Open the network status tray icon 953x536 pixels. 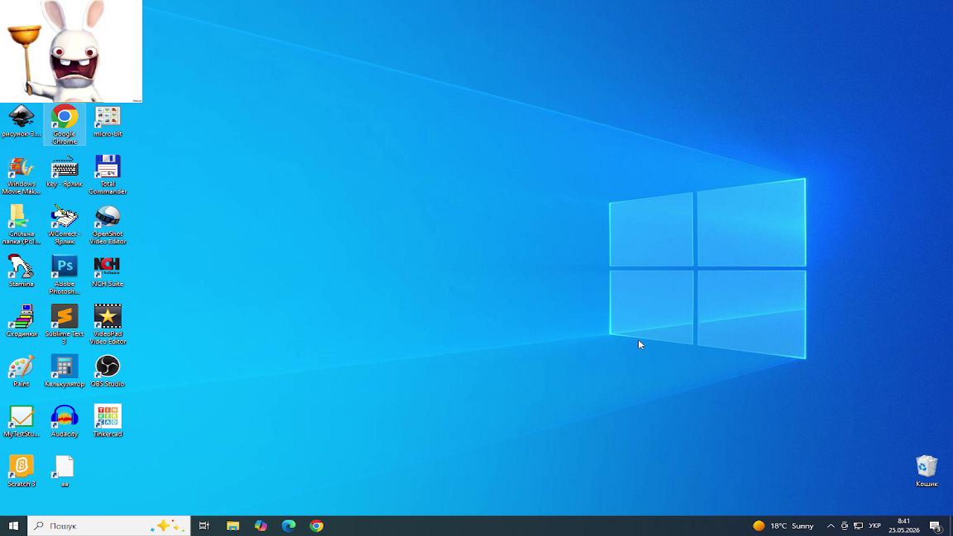[x=858, y=526]
